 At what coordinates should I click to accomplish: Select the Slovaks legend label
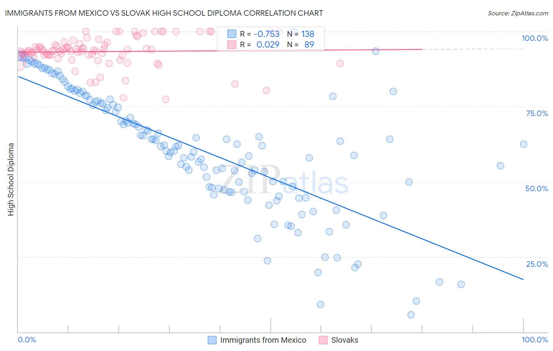[345, 340]
